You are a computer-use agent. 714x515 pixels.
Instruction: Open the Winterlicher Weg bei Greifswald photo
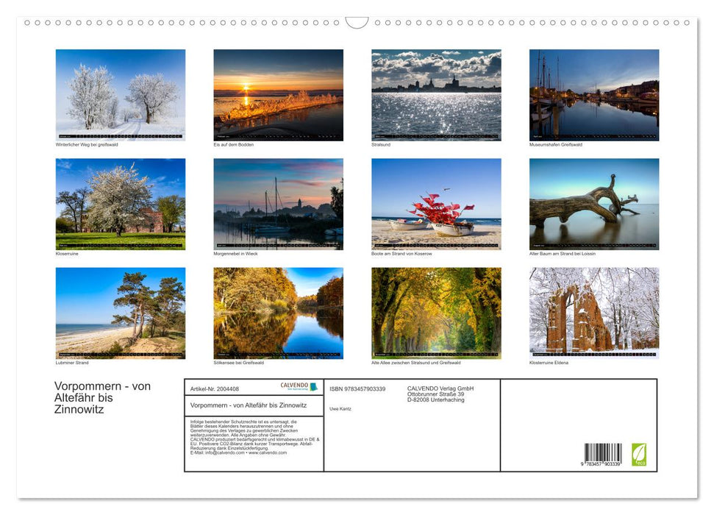pos(121,94)
